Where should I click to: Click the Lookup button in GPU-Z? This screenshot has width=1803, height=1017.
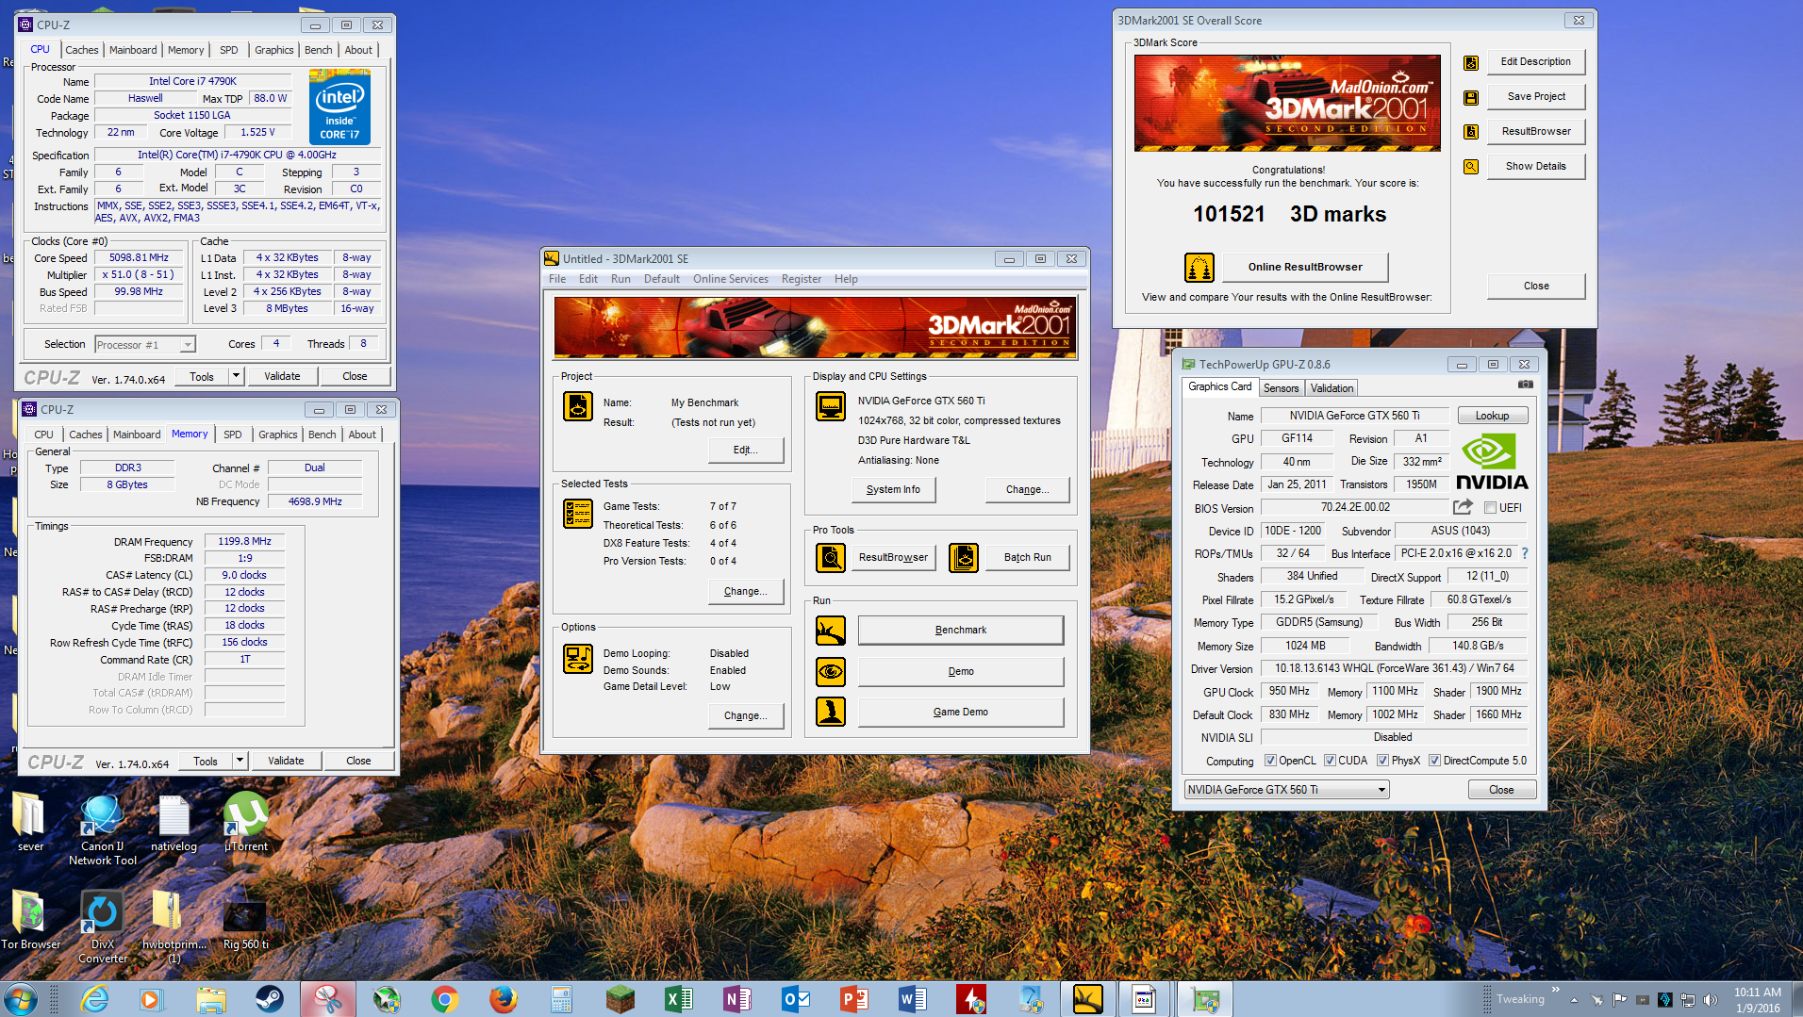[1492, 416]
